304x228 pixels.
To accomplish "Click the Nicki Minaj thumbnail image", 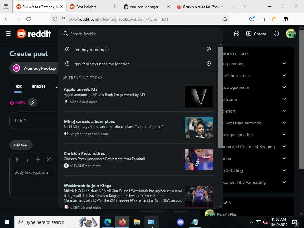I will click(x=199, y=128).
